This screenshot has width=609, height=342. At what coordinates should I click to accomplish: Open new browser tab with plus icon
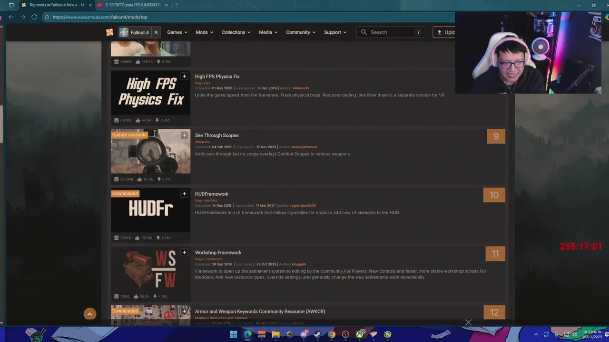tap(177, 5)
